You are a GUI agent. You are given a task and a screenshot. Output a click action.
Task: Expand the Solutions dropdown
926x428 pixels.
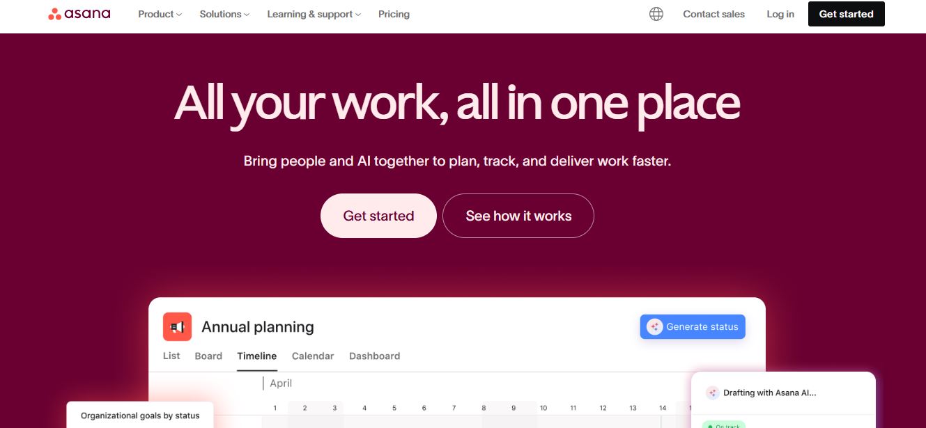223,14
